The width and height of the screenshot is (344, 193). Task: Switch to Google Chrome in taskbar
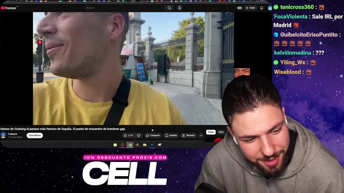coord(130,145)
